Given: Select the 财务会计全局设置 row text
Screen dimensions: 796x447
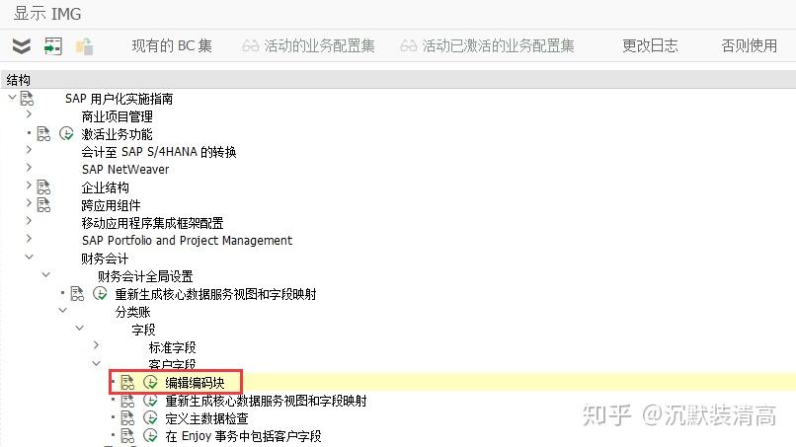Looking at the screenshot, I should (x=145, y=276).
